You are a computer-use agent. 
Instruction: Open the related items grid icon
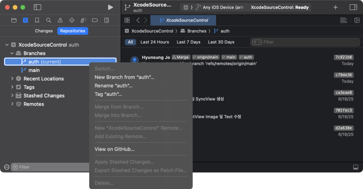127,20
